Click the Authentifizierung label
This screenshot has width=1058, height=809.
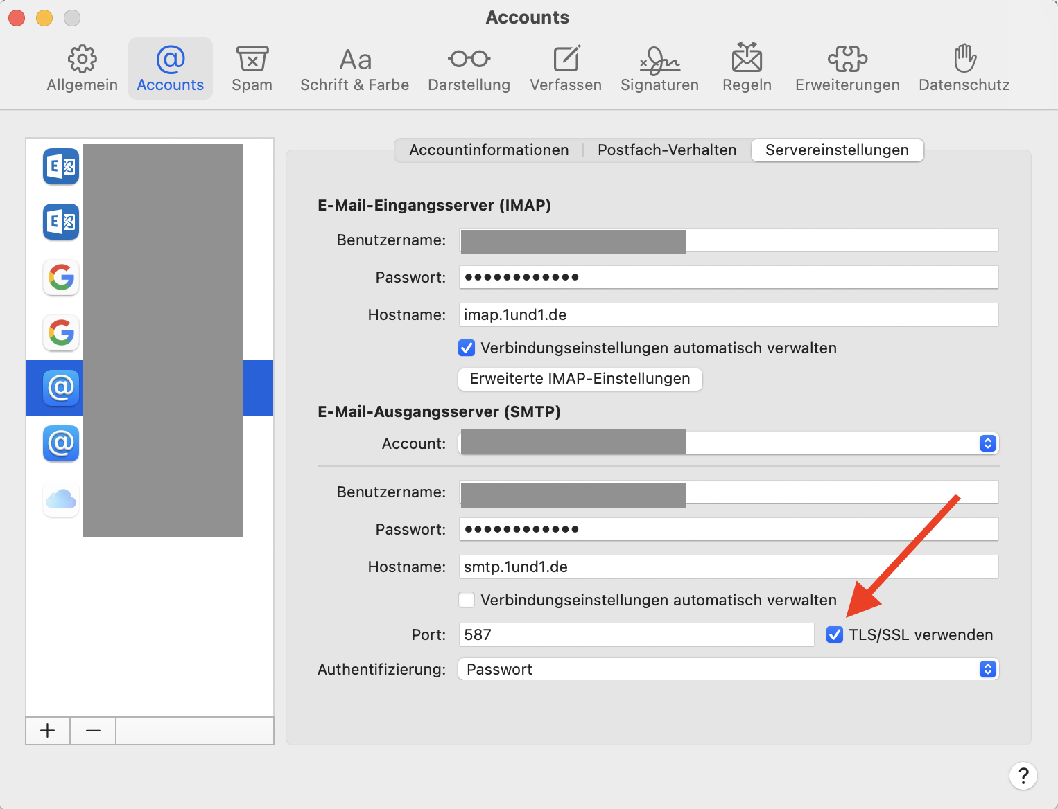(382, 669)
